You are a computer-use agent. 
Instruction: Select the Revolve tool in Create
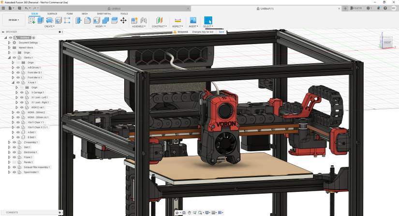(50, 20)
